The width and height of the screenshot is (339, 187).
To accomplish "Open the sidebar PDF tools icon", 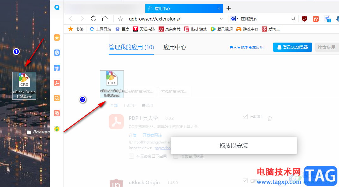I will click(x=57, y=83).
